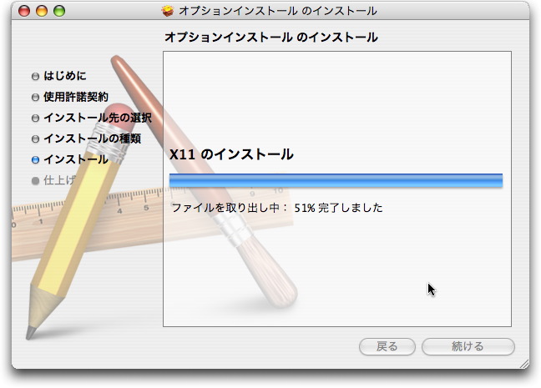Click the gray bullet beside 仕上げ

(35, 181)
